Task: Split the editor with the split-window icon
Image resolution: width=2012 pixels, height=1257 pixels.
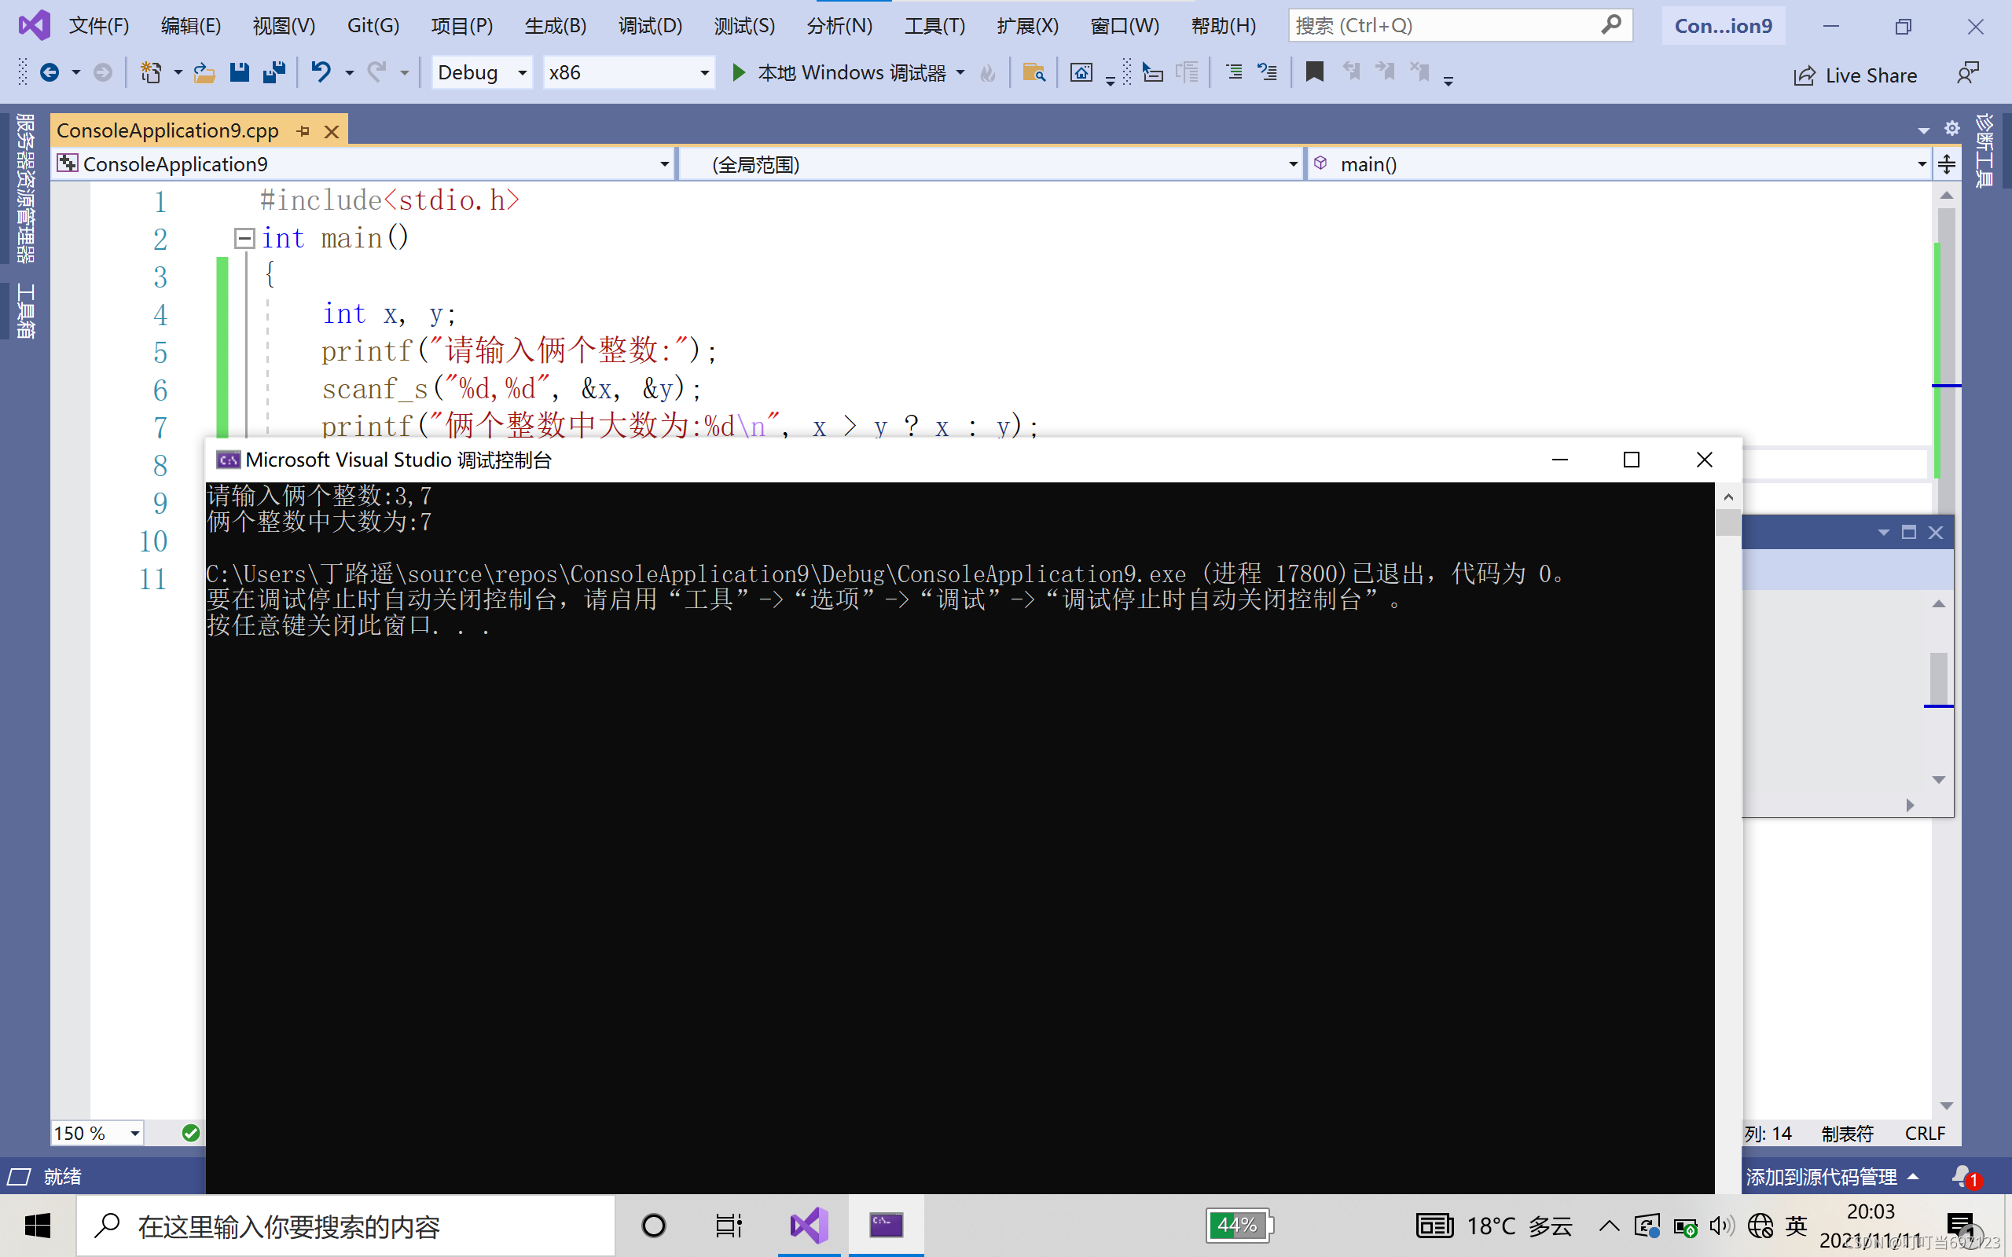Action: (1946, 163)
